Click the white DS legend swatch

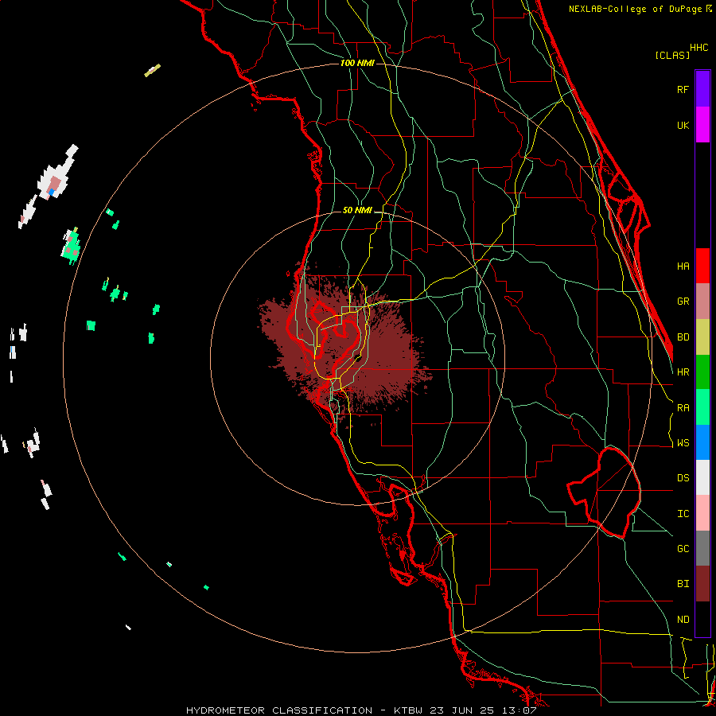[702, 477]
